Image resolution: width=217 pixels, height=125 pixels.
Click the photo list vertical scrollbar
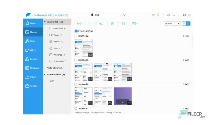192,40
